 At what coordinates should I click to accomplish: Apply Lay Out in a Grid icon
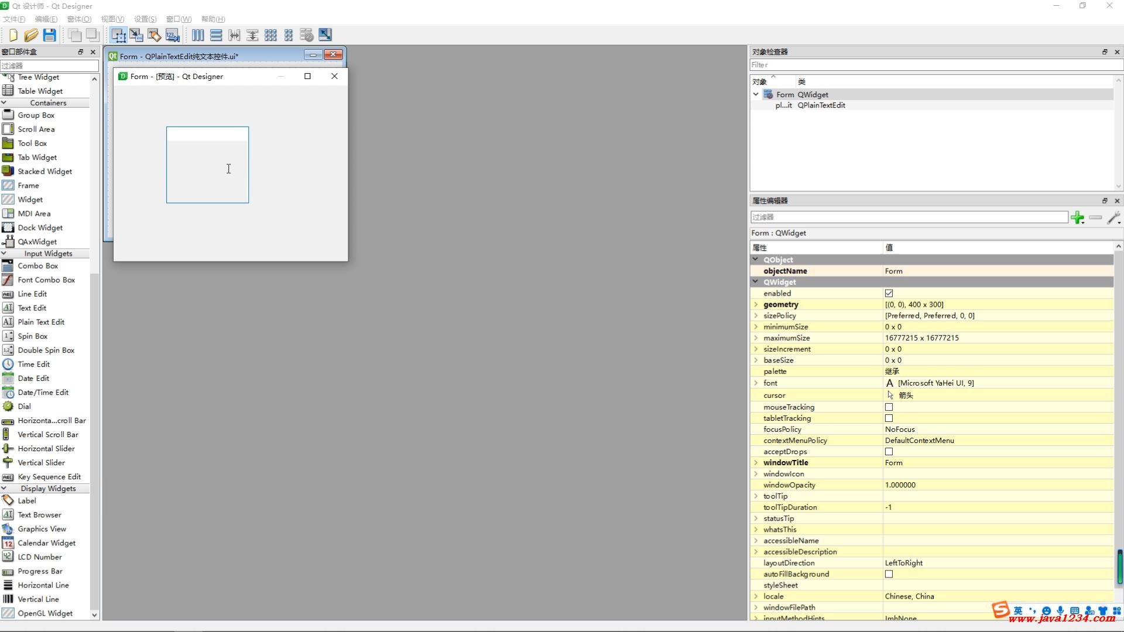pyautogui.click(x=270, y=35)
